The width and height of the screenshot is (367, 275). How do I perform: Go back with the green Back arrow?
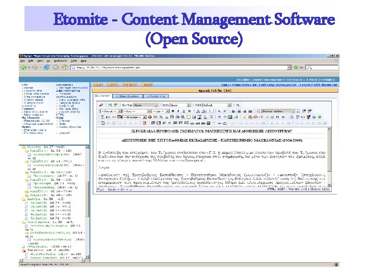23,68
